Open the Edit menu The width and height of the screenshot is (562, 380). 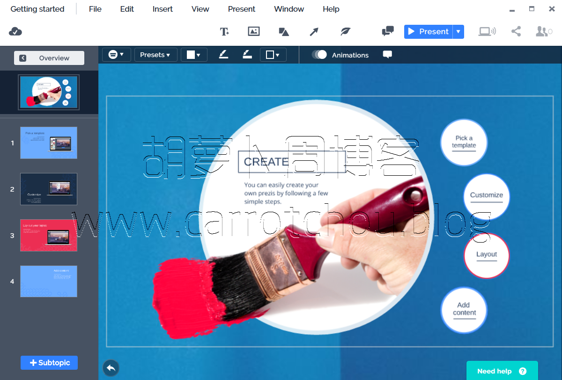click(x=127, y=9)
